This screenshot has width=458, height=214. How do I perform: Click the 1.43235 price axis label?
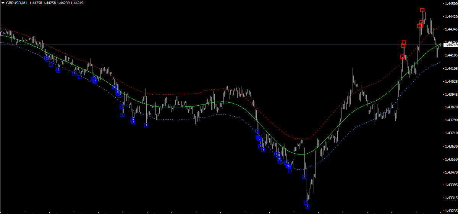pos(450,211)
